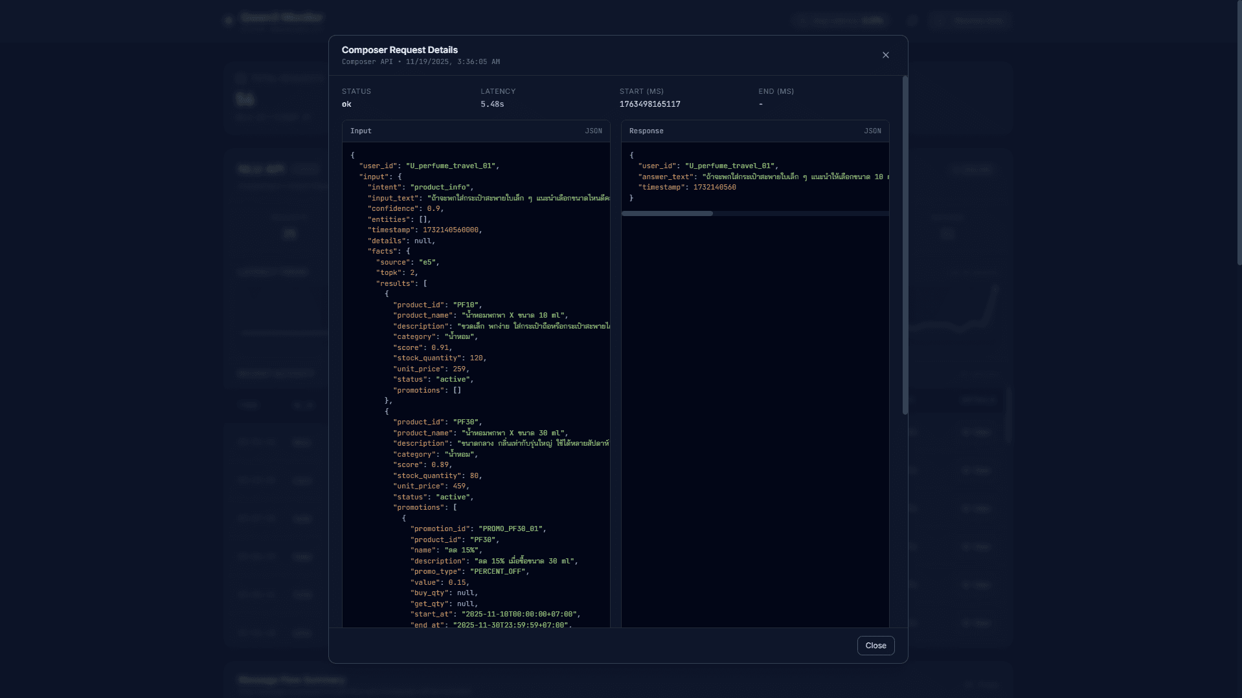The image size is (1242, 698).
Task: Click the unit_price 259 line
Action: pos(431,369)
